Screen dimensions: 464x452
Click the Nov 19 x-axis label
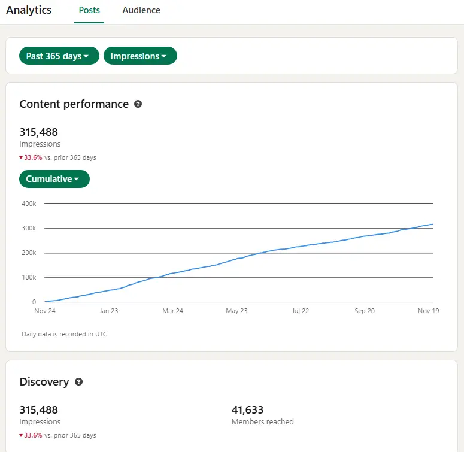pos(428,311)
